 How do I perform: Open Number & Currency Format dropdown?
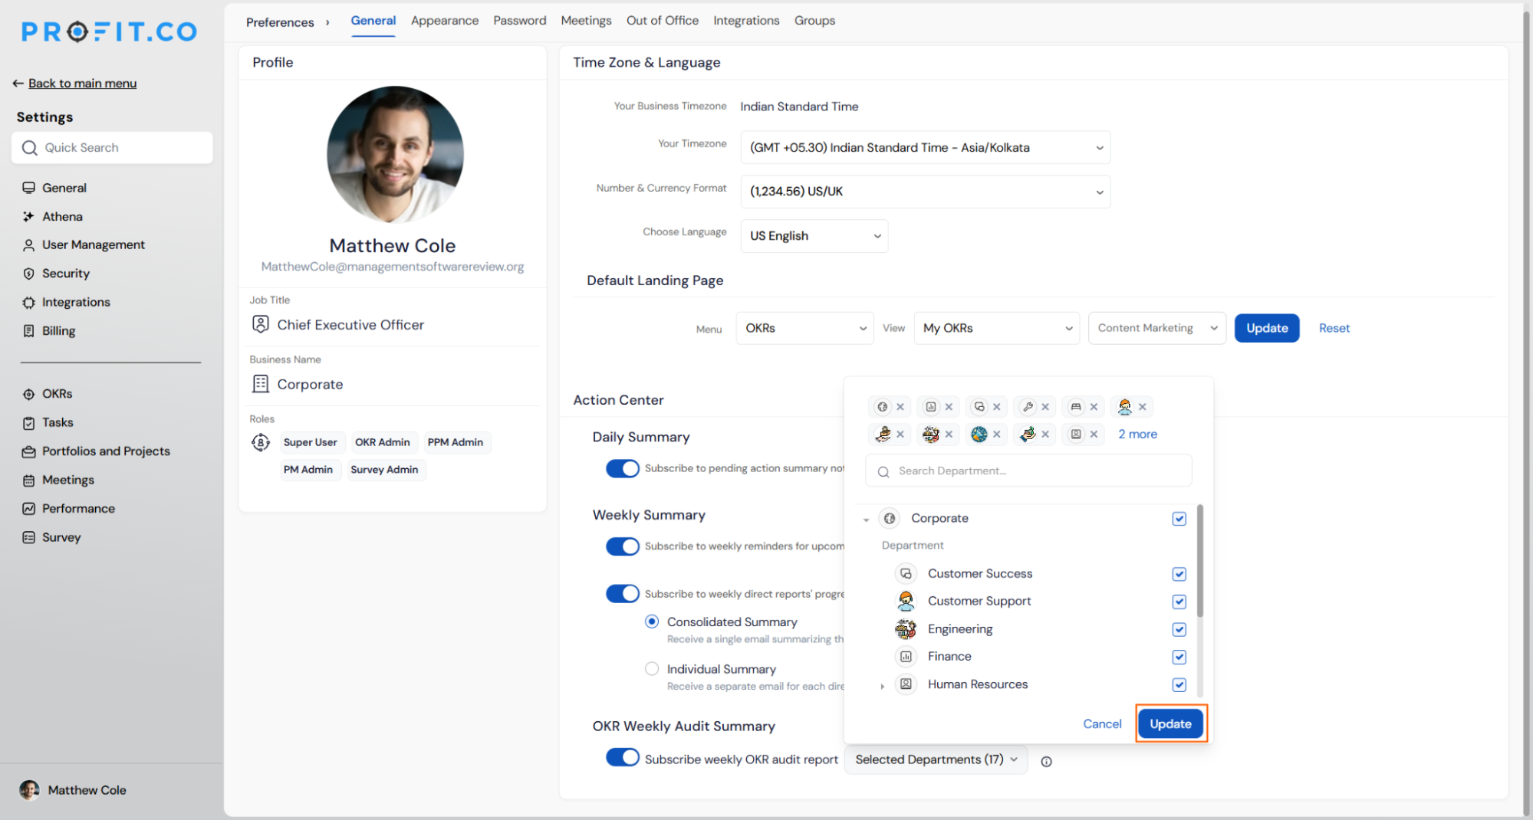(x=925, y=192)
